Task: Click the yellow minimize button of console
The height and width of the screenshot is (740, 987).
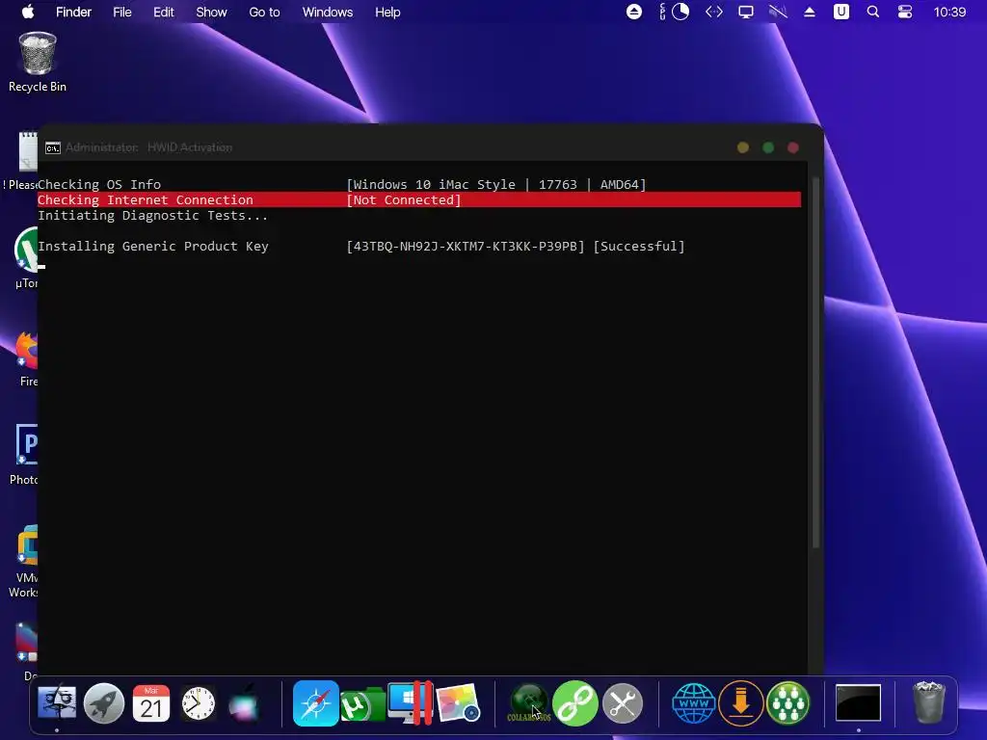Action: pyautogui.click(x=743, y=147)
